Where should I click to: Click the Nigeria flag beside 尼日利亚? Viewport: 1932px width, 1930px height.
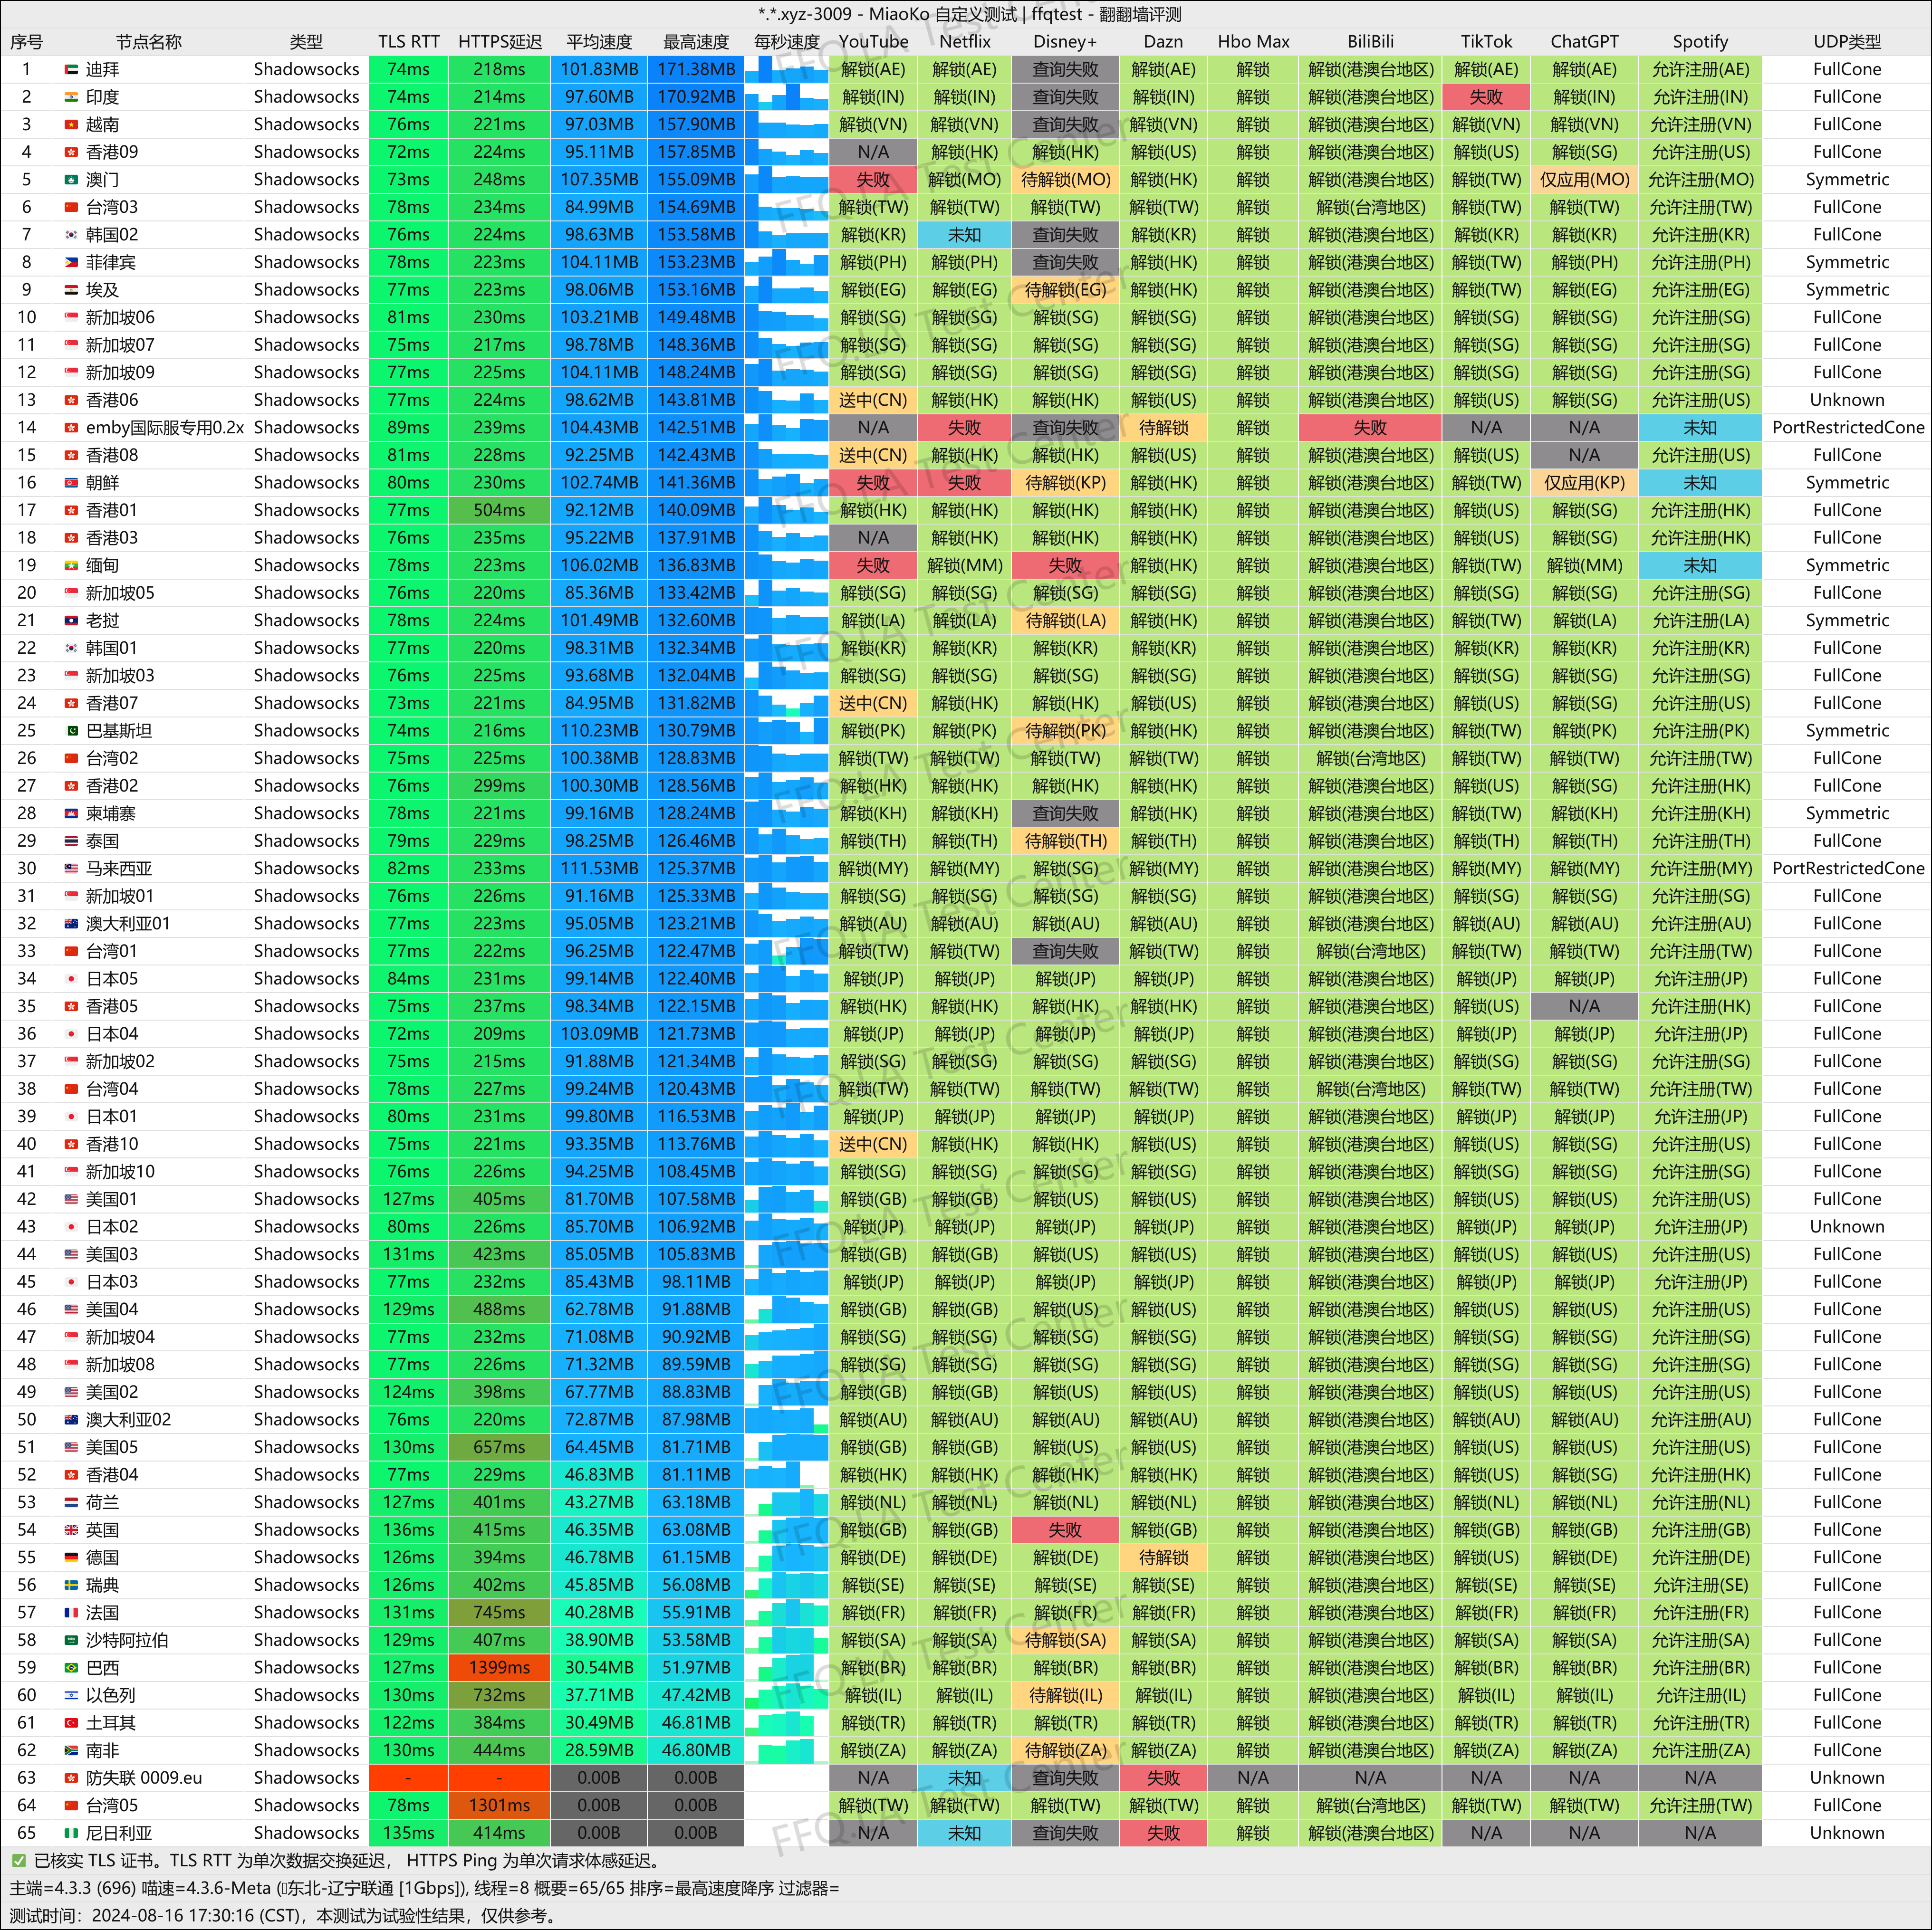(x=71, y=1833)
